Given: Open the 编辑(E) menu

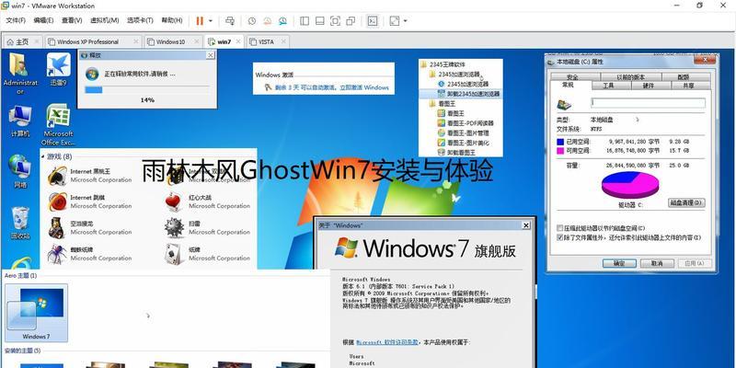Looking at the screenshot, I should click(x=43, y=20).
